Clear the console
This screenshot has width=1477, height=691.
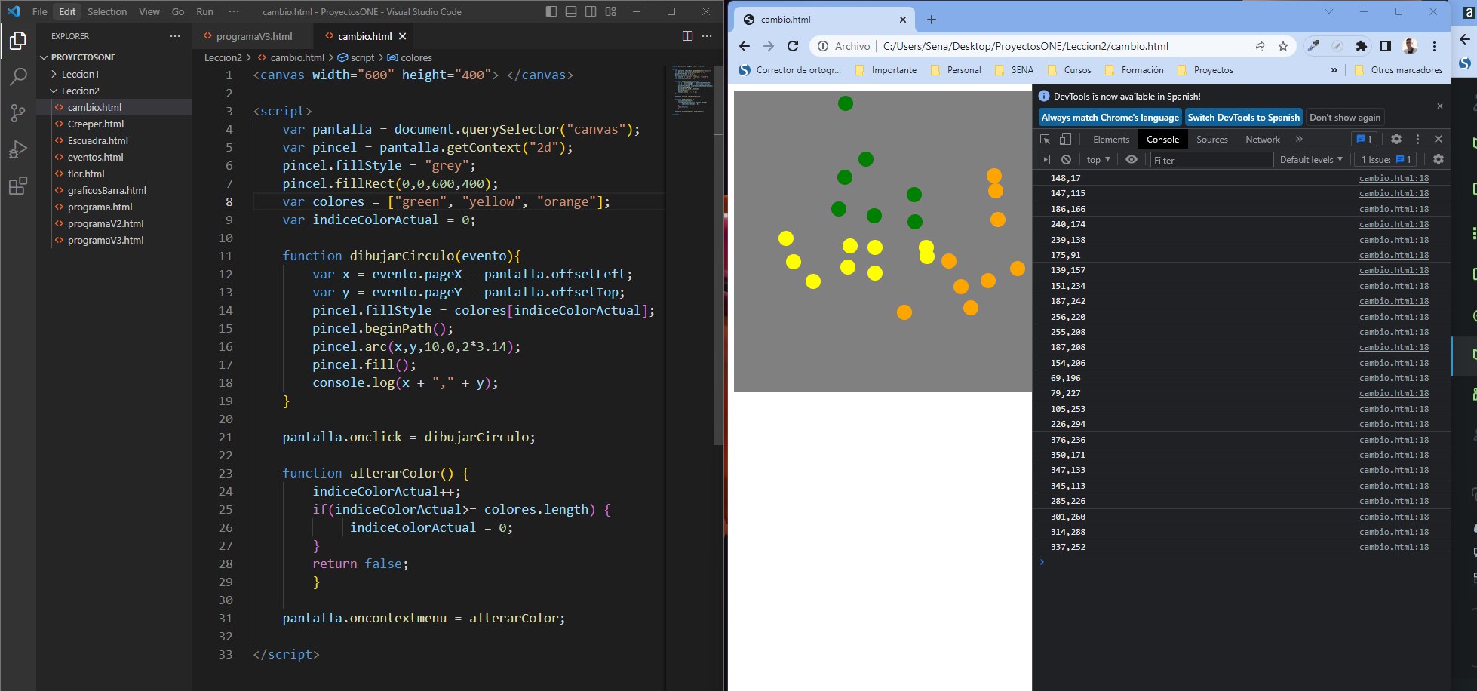(x=1066, y=159)
